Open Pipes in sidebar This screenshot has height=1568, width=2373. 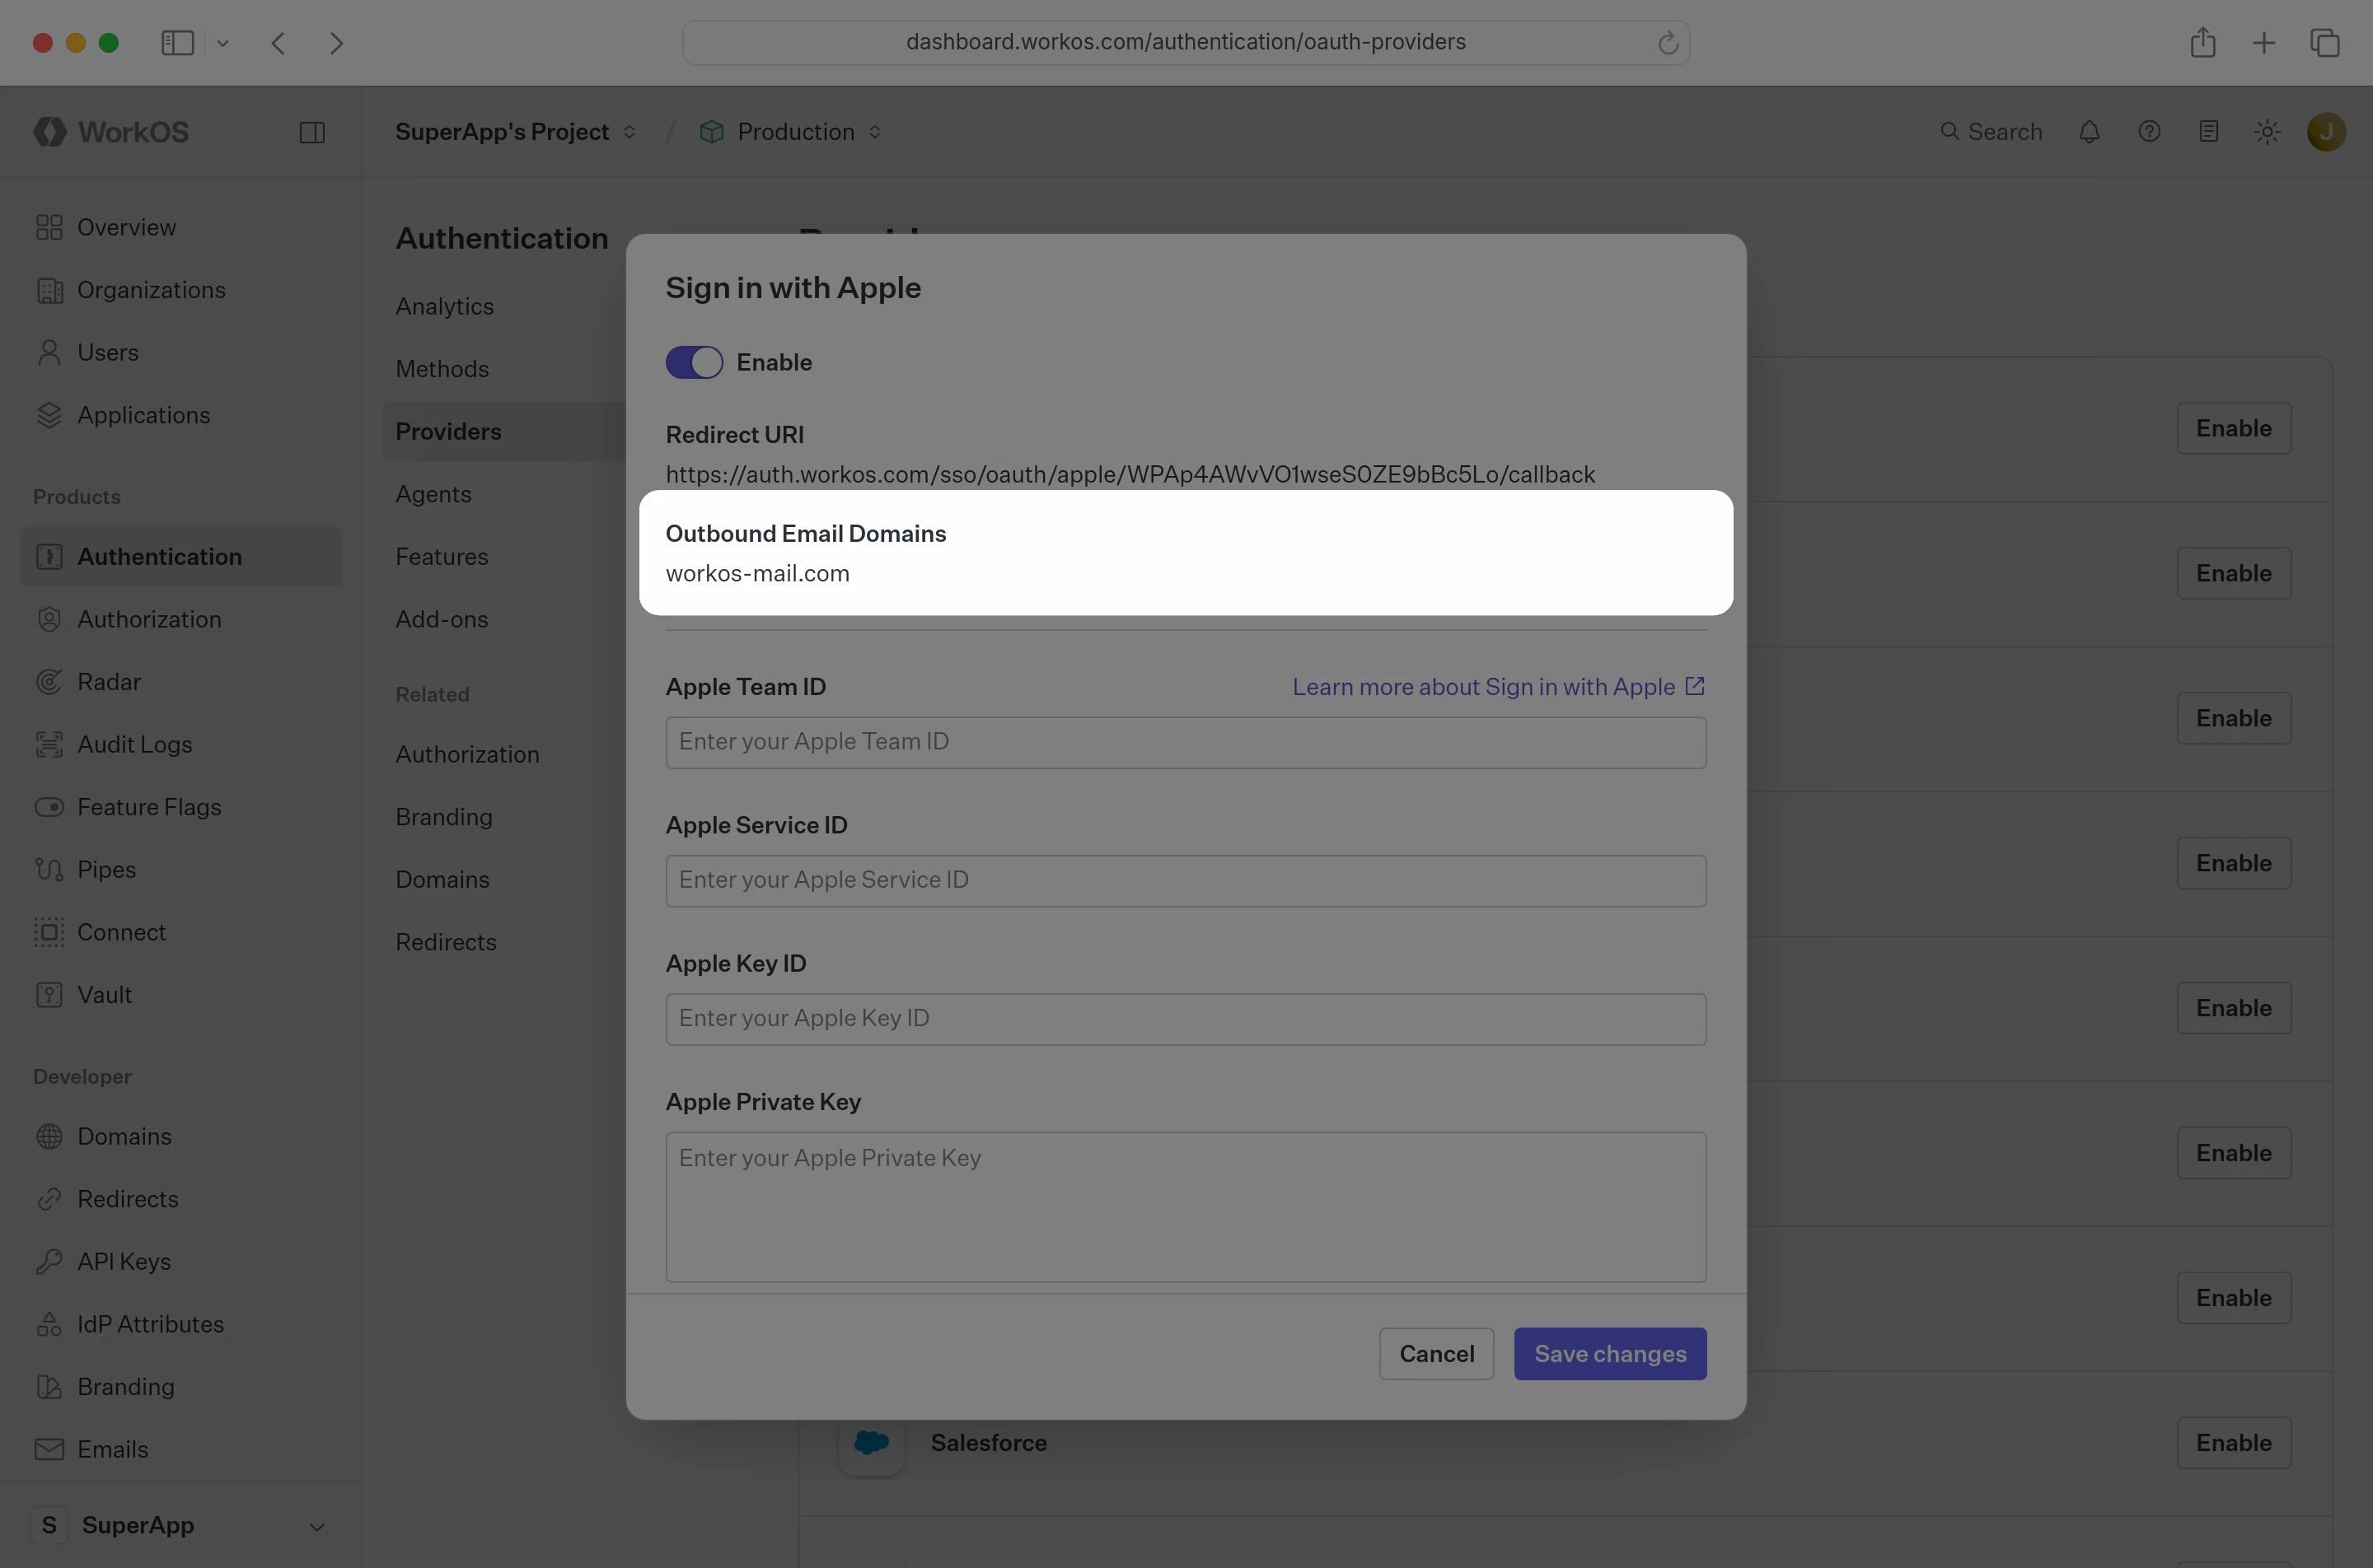pos(180,869)
